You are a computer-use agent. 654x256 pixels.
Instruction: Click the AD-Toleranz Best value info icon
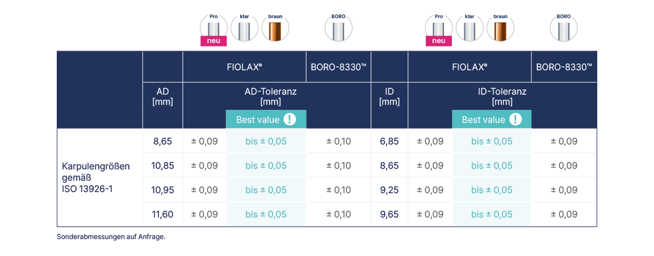tap(290, 120)
